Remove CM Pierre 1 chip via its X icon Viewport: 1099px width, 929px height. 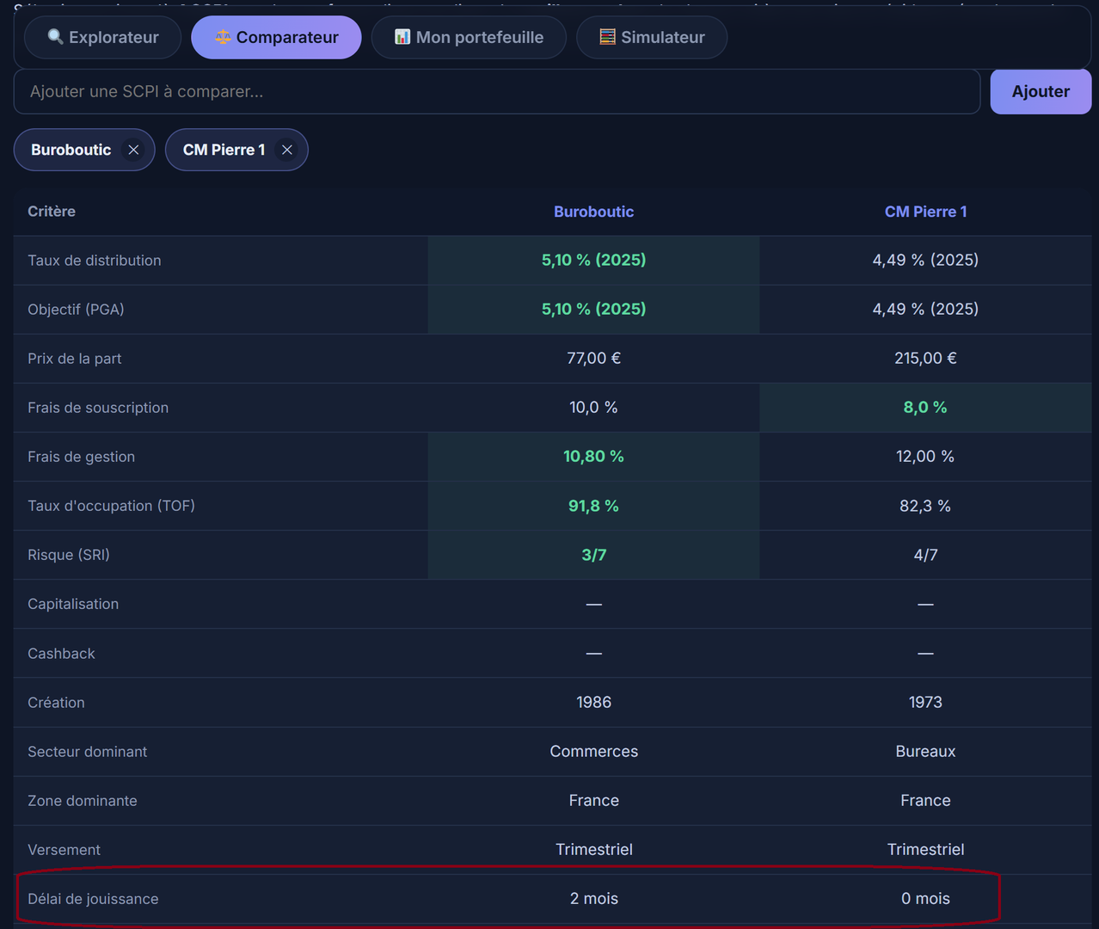[287, 150]
